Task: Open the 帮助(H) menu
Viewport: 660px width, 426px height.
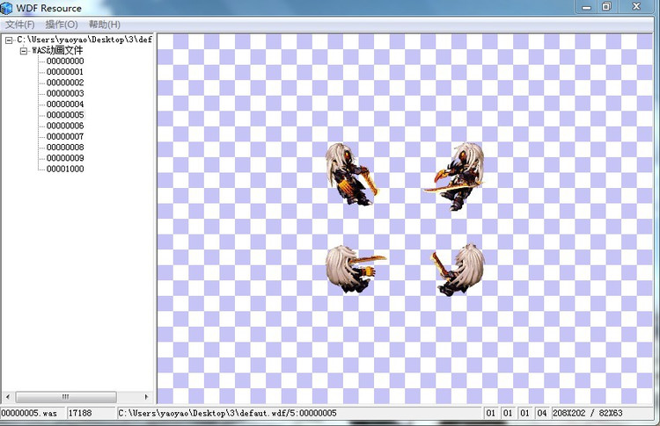Action: 104,25
